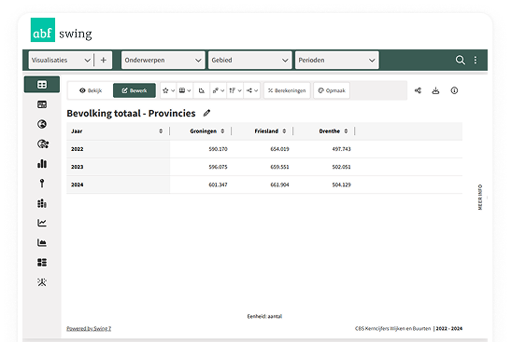Click the search magnifier icon
Screen dimensions: 511x342
460,60
